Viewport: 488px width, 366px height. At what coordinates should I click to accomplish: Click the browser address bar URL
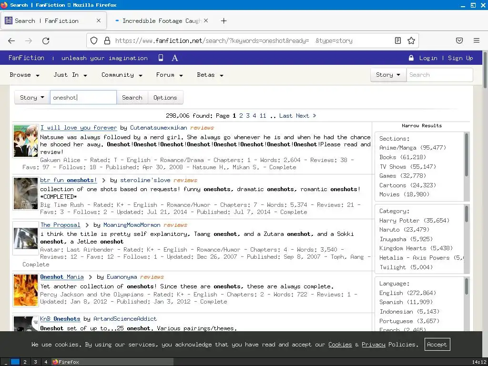tap(234, 41)
